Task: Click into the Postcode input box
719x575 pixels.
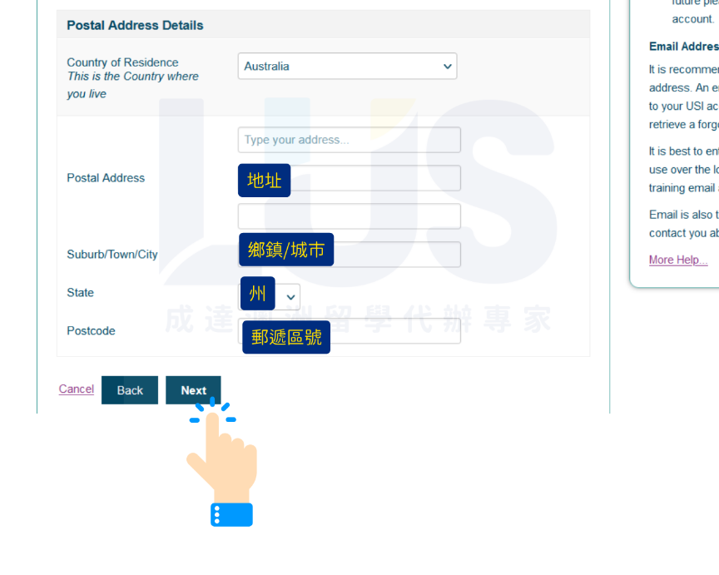Action: [394, 330]
